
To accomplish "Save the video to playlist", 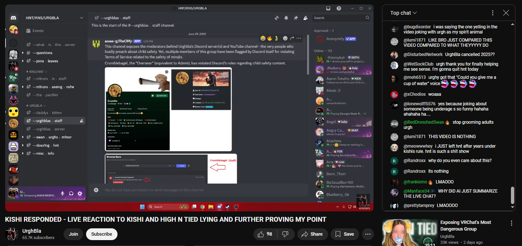I will click(345, 234).
